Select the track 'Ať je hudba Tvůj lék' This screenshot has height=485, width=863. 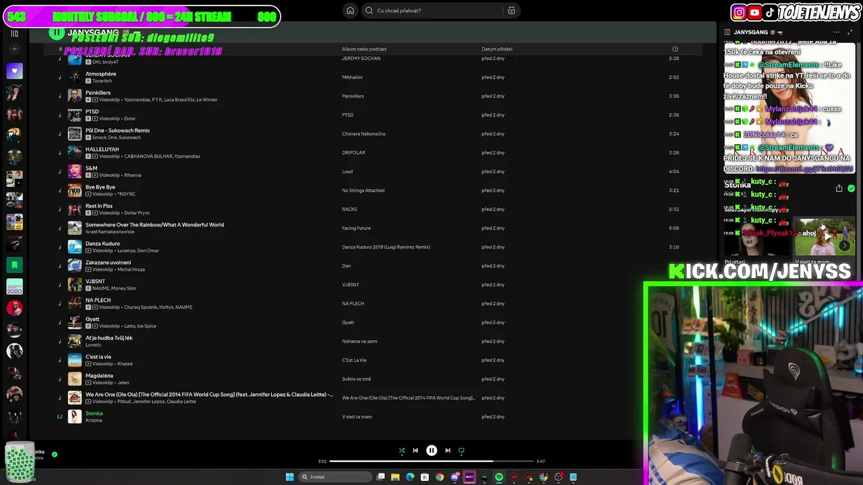109,338
